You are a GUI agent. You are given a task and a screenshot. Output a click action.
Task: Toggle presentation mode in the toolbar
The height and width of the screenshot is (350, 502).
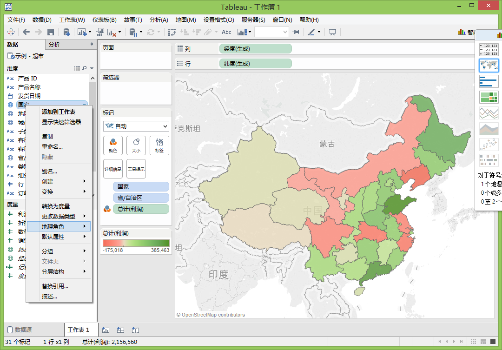click(x=332, y=32)
